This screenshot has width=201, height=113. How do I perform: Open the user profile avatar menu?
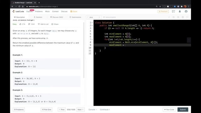tap(186, 11)
